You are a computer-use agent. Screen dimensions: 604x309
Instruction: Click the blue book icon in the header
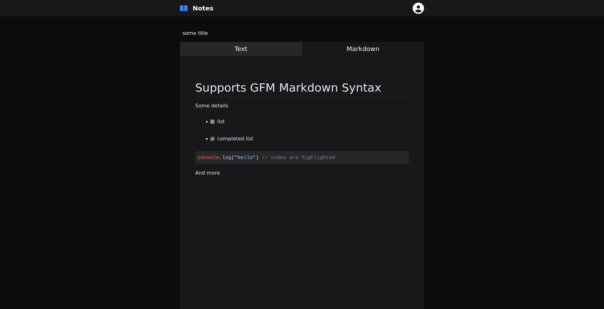click(x=183, y=8)
